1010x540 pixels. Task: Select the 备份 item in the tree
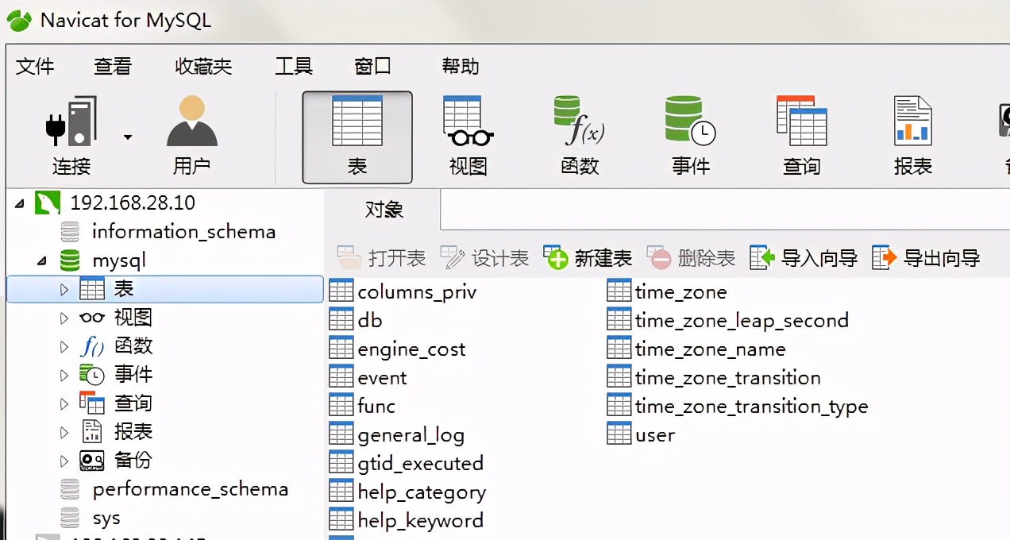click(133, 461)
